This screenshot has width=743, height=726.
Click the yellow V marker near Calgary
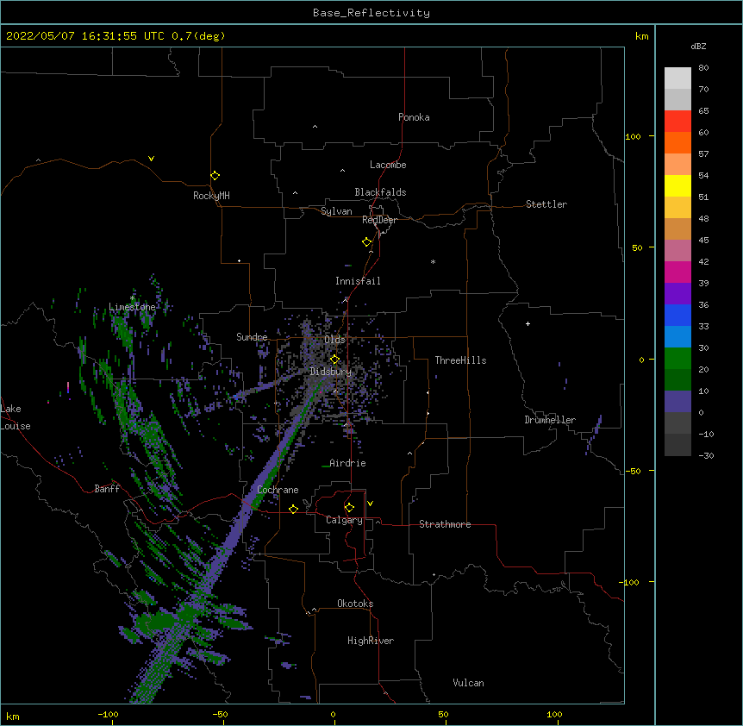(x=370, y=504)
